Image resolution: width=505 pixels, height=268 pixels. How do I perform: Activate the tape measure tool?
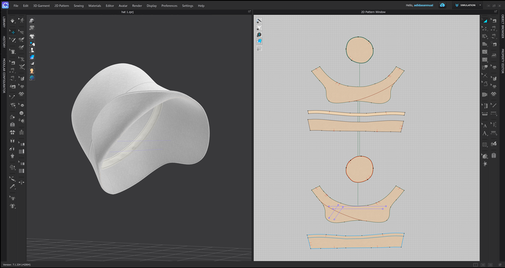12,178
